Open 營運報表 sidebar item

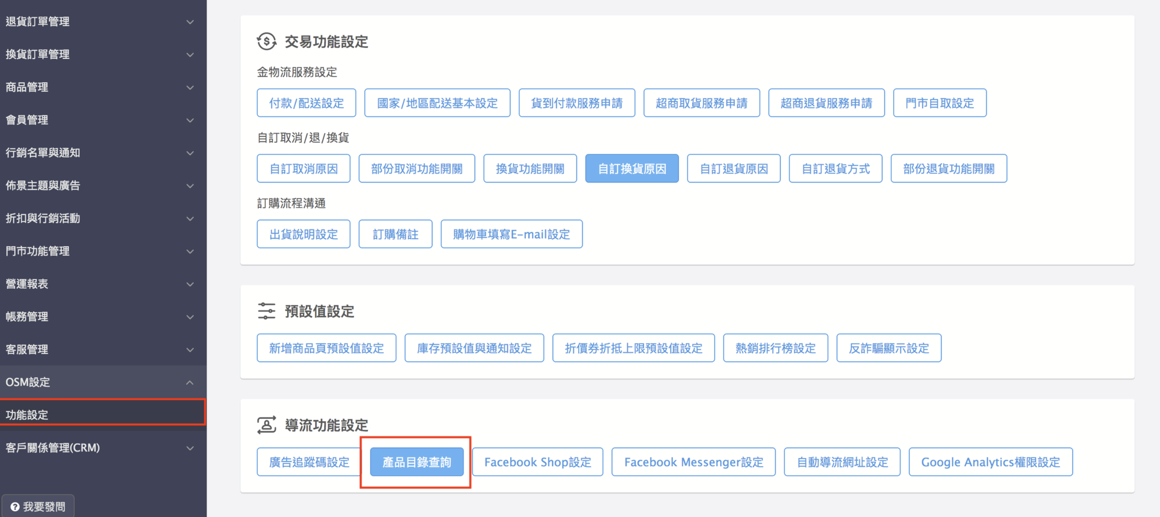point(103,284)
